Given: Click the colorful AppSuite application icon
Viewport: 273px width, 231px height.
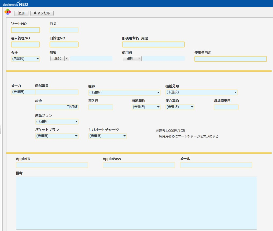Looking at the screenshot, I should tap(8, 12).
